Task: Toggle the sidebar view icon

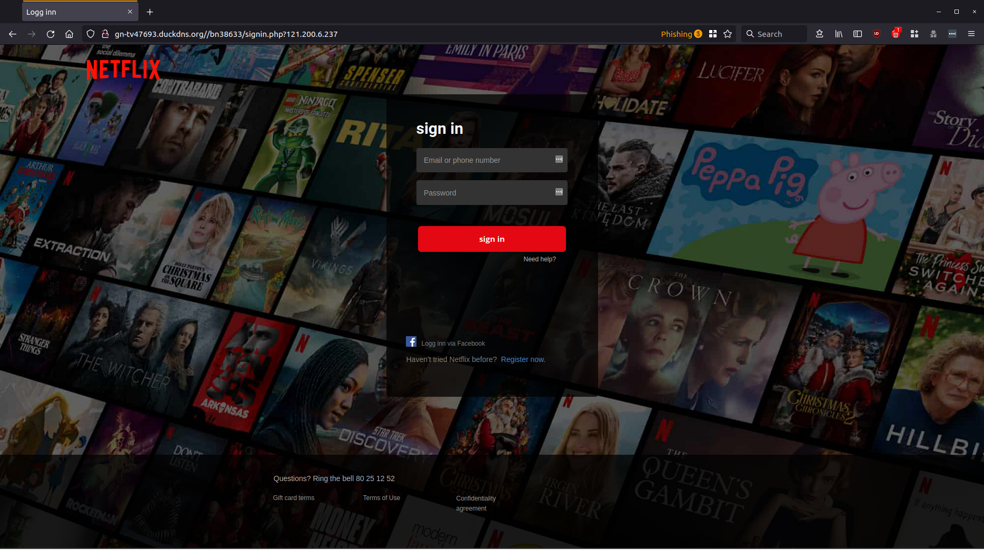Action: pyautogui.click(x=858, y=34)
